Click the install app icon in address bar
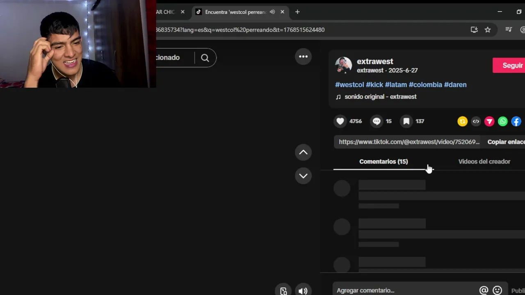 click(x=474, y=29)
